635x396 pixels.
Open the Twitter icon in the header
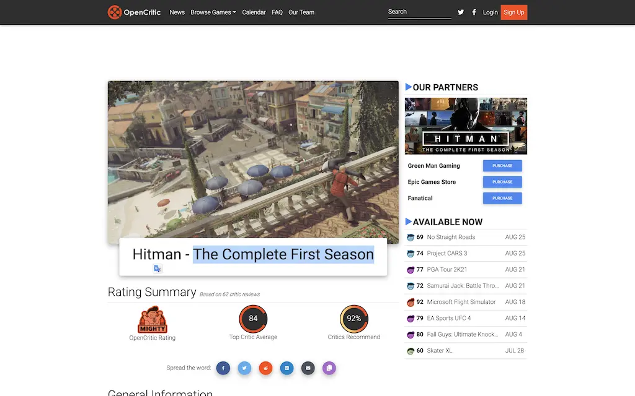click(x=461, y=12)
